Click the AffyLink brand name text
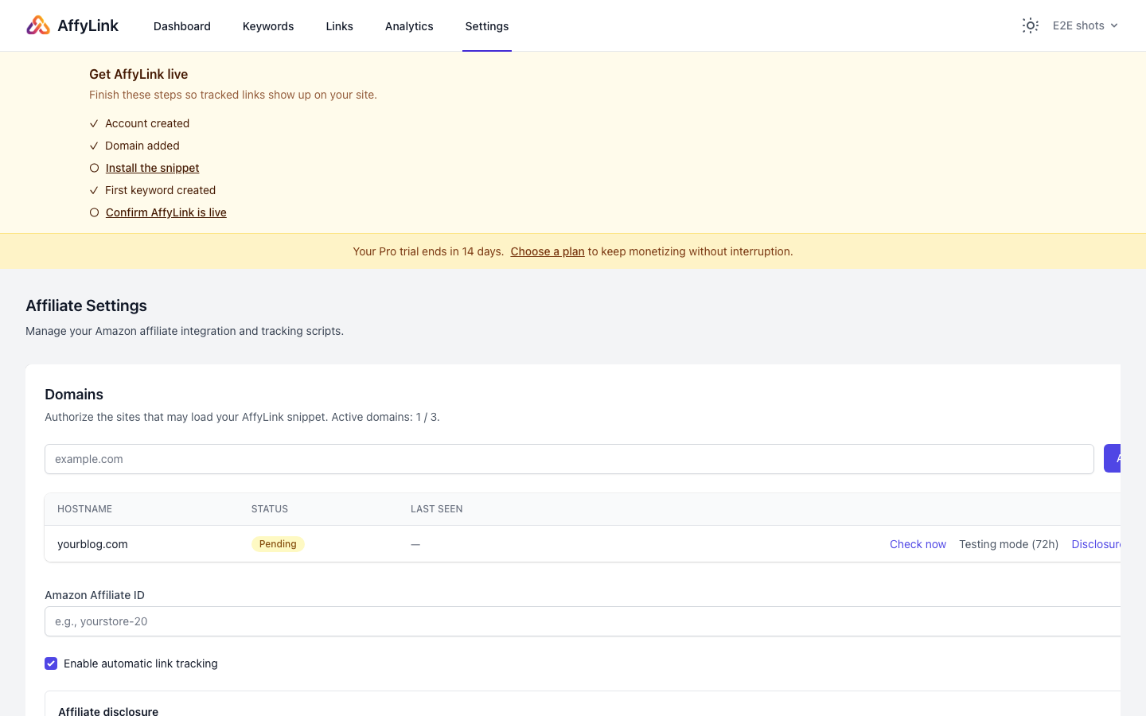The width and height of the screenshot is (1146, 716). pos(88,25)
